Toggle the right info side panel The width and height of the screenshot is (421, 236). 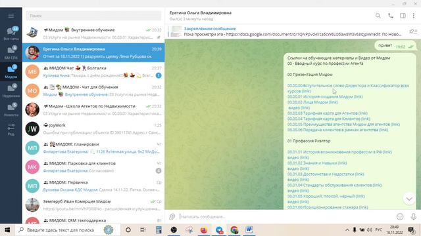point(403,16)
